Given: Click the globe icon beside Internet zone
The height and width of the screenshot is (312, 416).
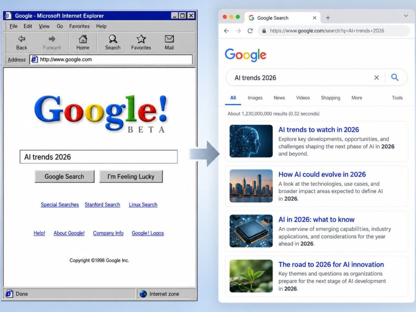Looking at the screenshot, I should pyautogui.click(x=143, y=294).
